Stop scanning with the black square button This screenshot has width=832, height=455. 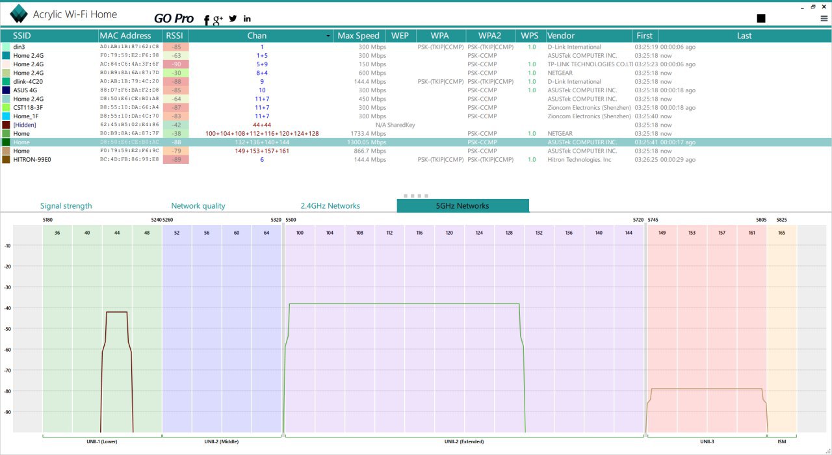[x=761, y=19]
